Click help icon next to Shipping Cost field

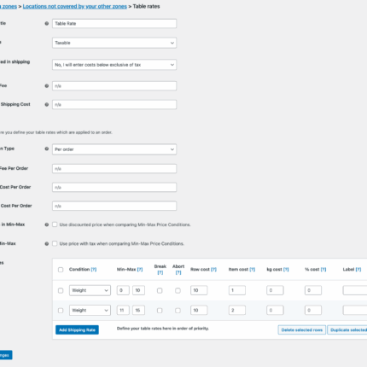pos(47,105)
